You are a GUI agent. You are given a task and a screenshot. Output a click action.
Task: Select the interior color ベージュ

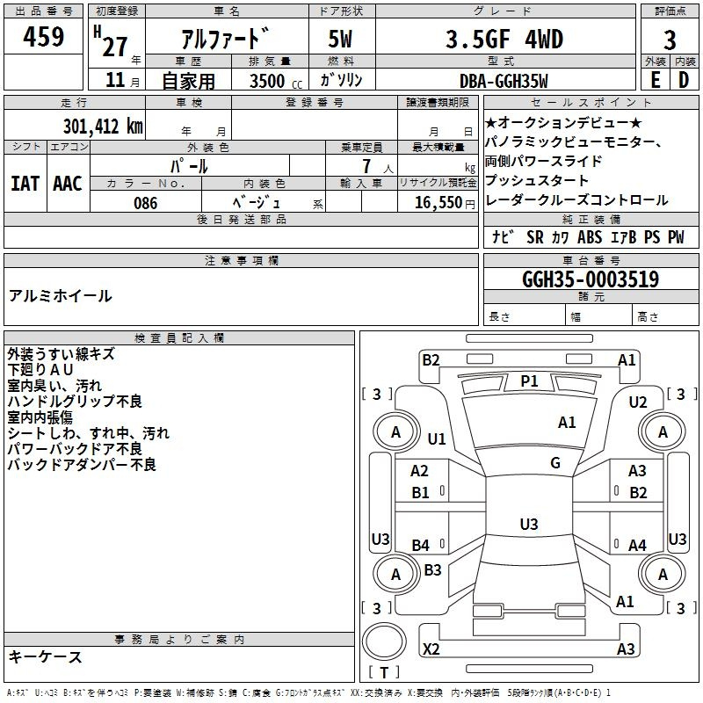point(257,203)
